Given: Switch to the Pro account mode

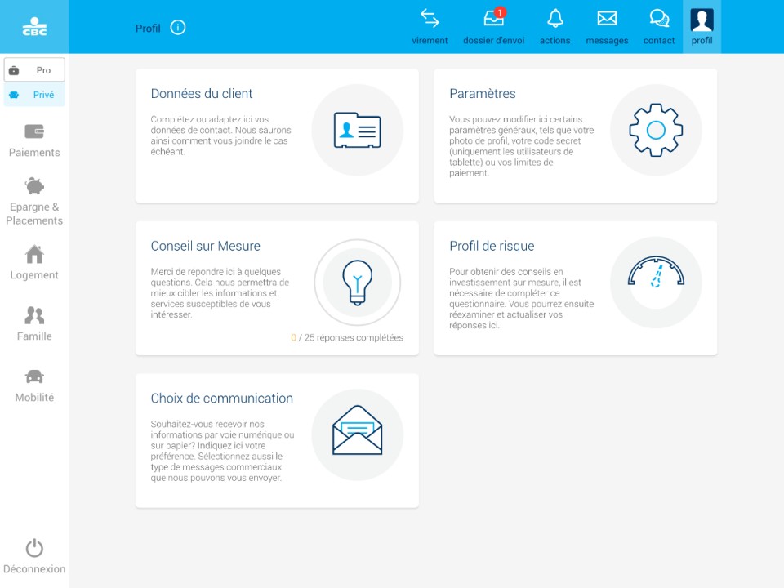Looking at the screenshot, I should point(34,70).
